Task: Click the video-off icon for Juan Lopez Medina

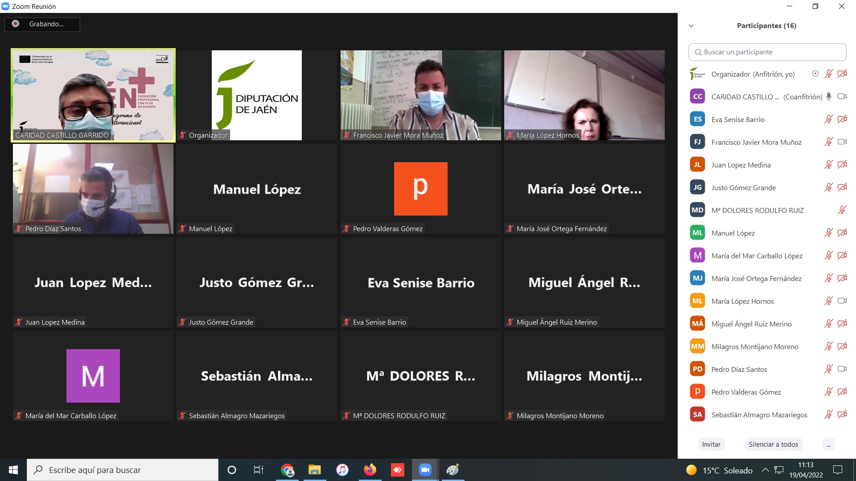Action: 842,165
